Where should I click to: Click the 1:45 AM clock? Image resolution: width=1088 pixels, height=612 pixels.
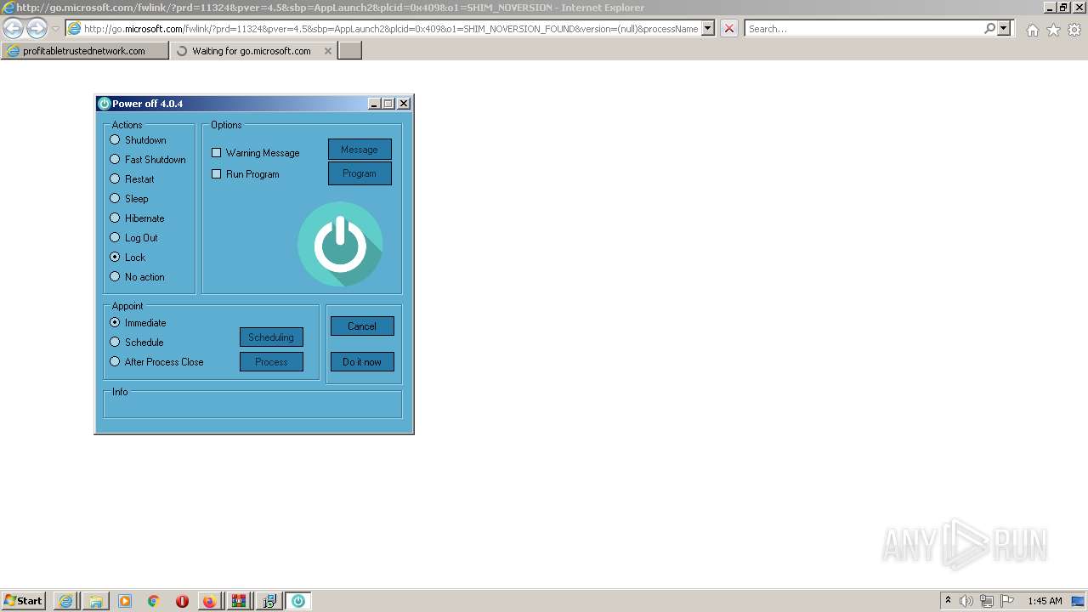pos(1045,601)
